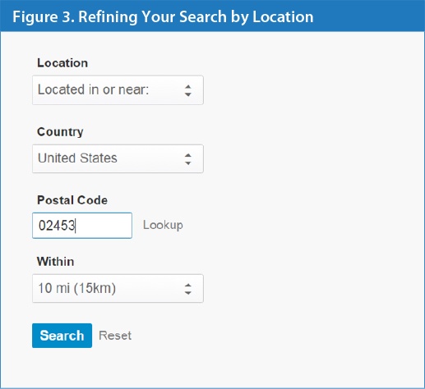Click the Within field label
Viewport: 425px width, 389px height.
56,262
